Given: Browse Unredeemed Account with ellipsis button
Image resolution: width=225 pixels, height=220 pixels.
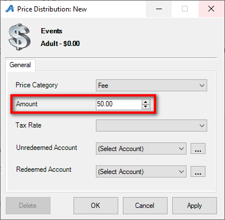Looking at the screenshot, I should (x=198, y=149).
